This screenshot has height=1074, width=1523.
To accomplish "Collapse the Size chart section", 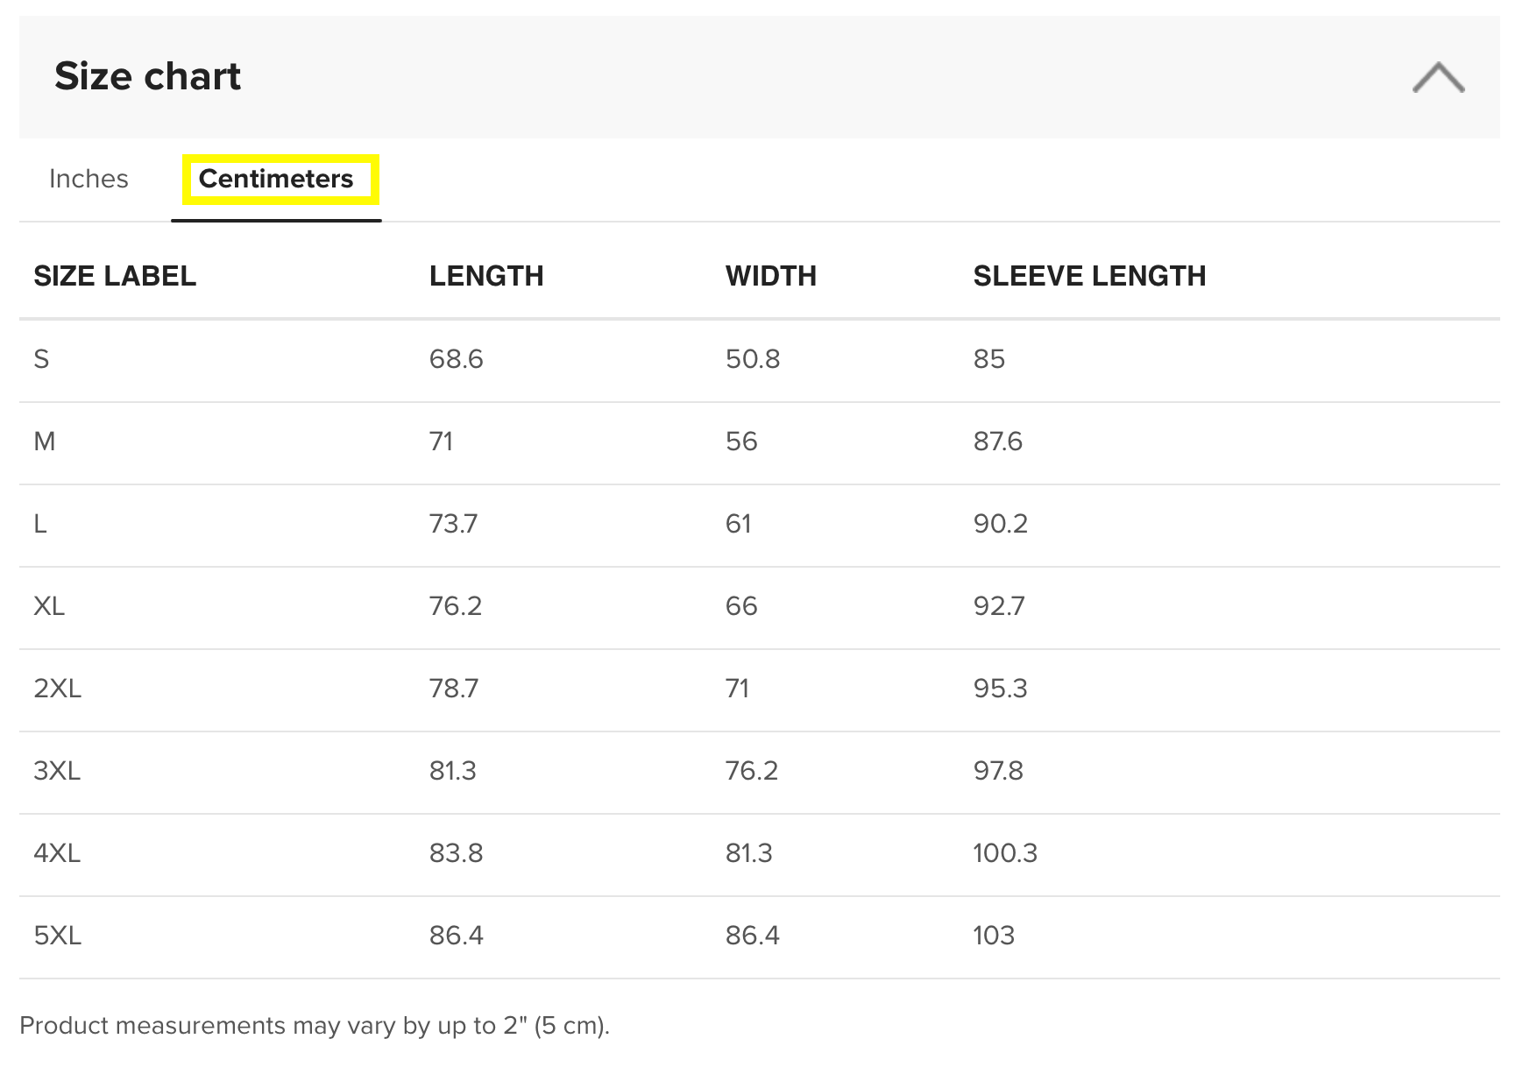I will (1438, 77).
